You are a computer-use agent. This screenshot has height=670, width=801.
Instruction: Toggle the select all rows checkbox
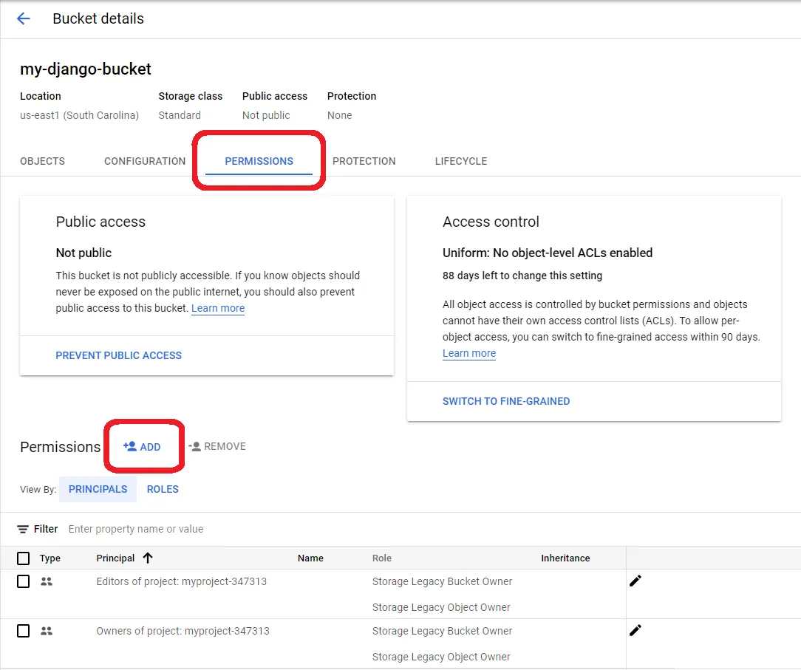click(x=24, y=558)
